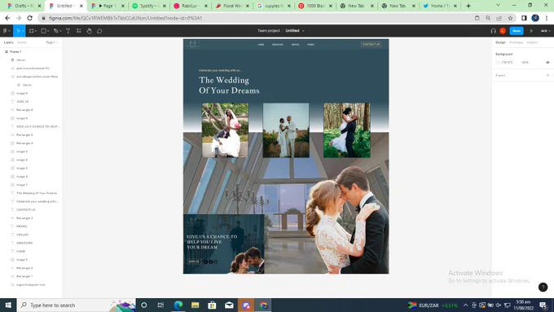Click the orange user avatar

click(x=503, y=31)
